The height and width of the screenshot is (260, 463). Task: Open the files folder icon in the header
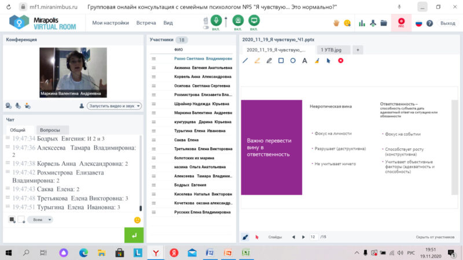(x=384, y=23)
